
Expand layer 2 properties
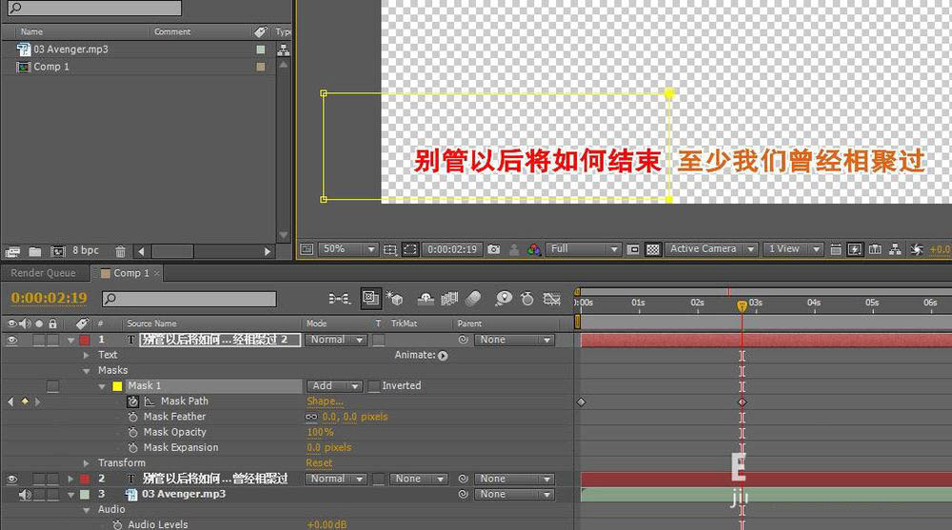(x=70, y=479)
